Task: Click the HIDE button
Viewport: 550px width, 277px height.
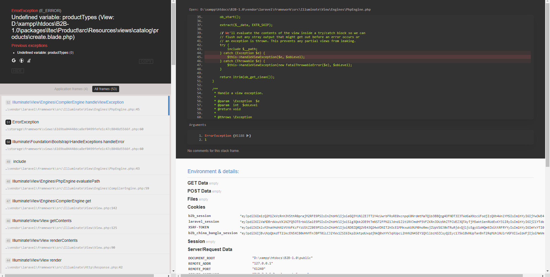Action: [18, 71]
